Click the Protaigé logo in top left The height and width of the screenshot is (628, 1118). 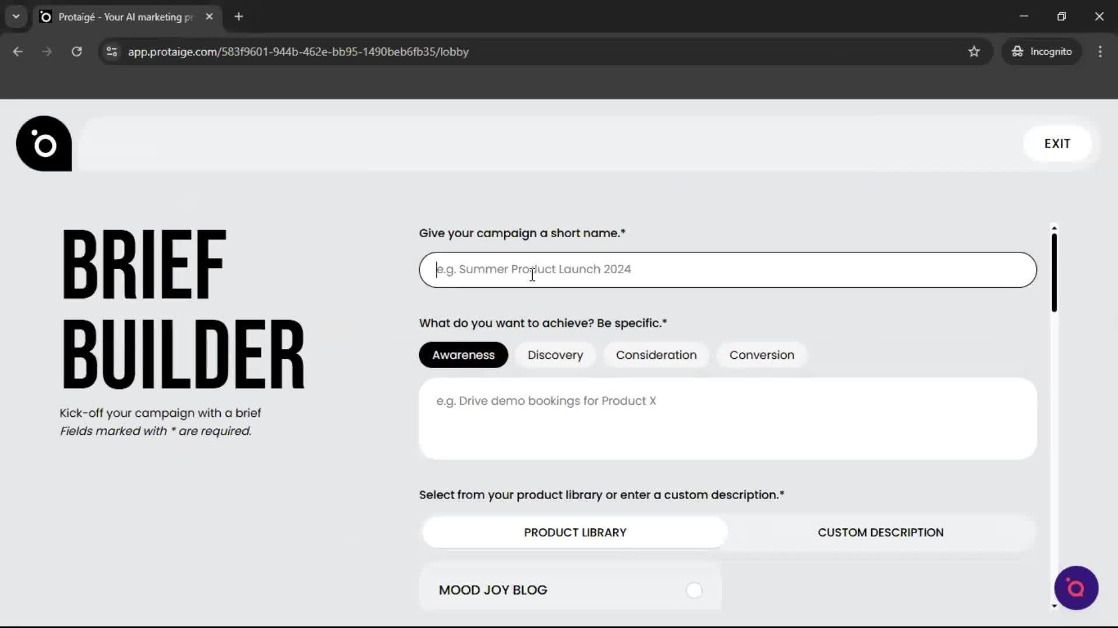44,144
